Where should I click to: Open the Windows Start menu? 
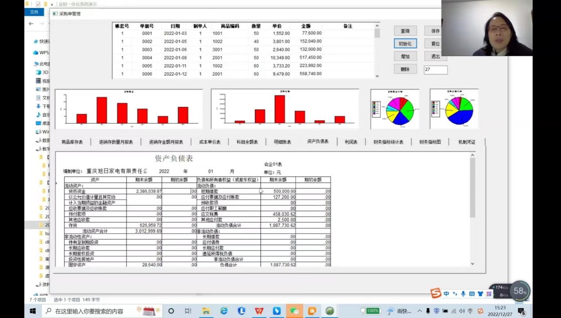(32, 311)
